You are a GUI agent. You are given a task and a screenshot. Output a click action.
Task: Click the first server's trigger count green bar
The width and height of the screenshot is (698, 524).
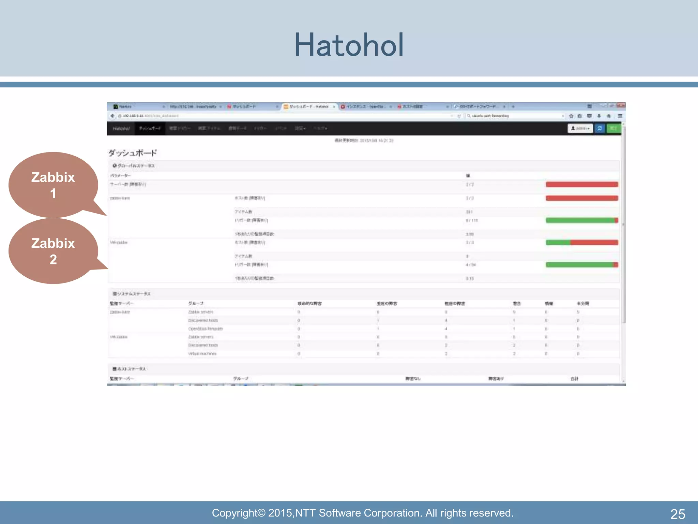tap(582, 220)
